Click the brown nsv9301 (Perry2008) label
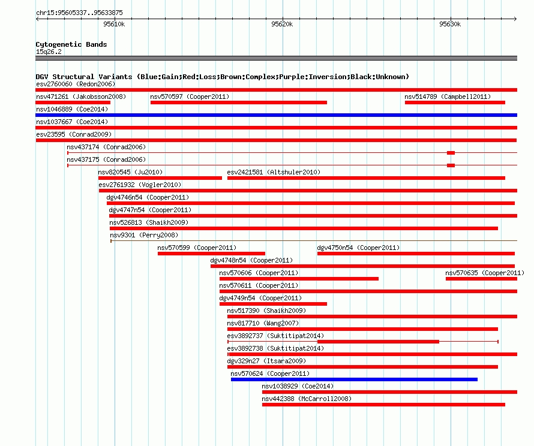The image size is (534, 446). pos(144,235)
